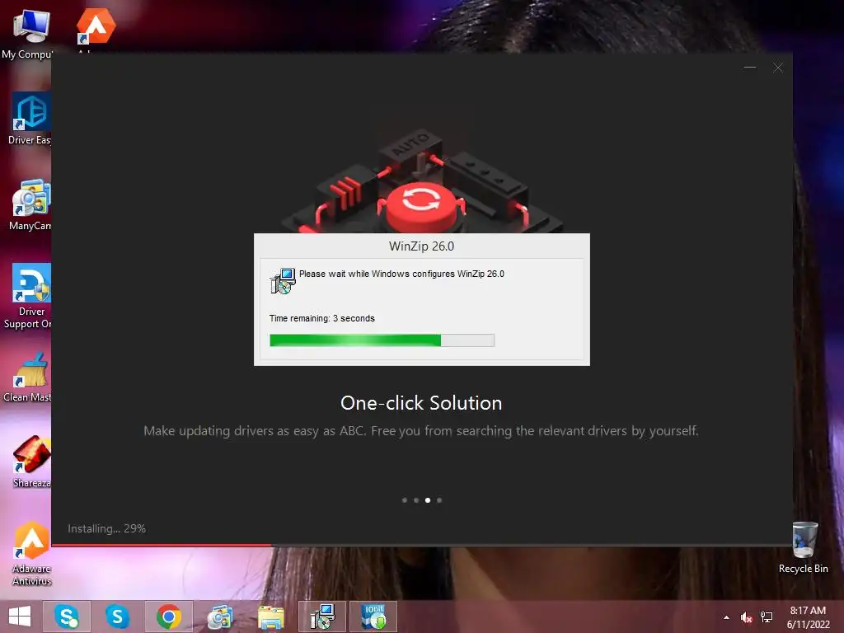The height and width of the screenshot is (633, 844).
Task: Select the fourth slide pagination dot
Action: (x=439, y=500)
